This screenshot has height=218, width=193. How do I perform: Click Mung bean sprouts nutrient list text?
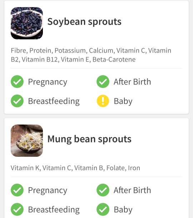(75, 168)
